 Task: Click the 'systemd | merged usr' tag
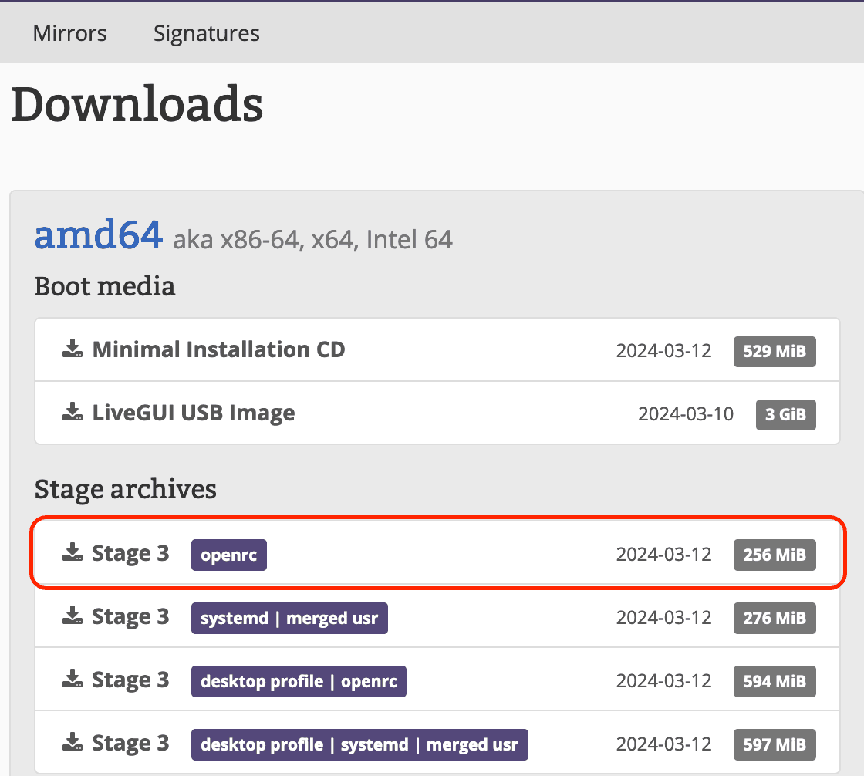point(289,618)
